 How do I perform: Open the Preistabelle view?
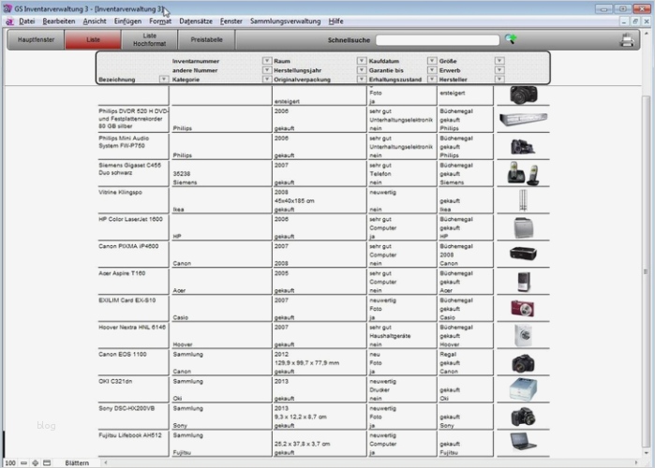point(206,40)
